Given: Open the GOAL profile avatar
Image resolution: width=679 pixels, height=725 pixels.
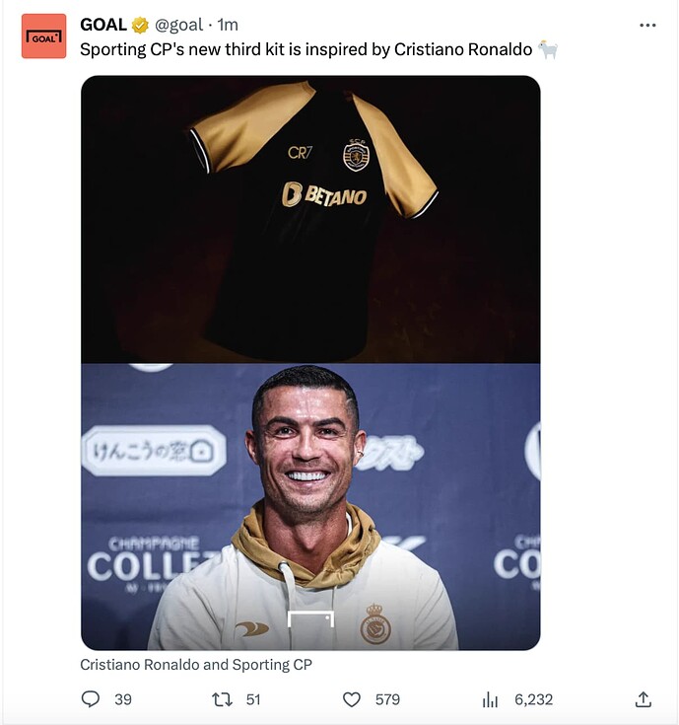Looking at the screenshot, I should tap(44, 36).
